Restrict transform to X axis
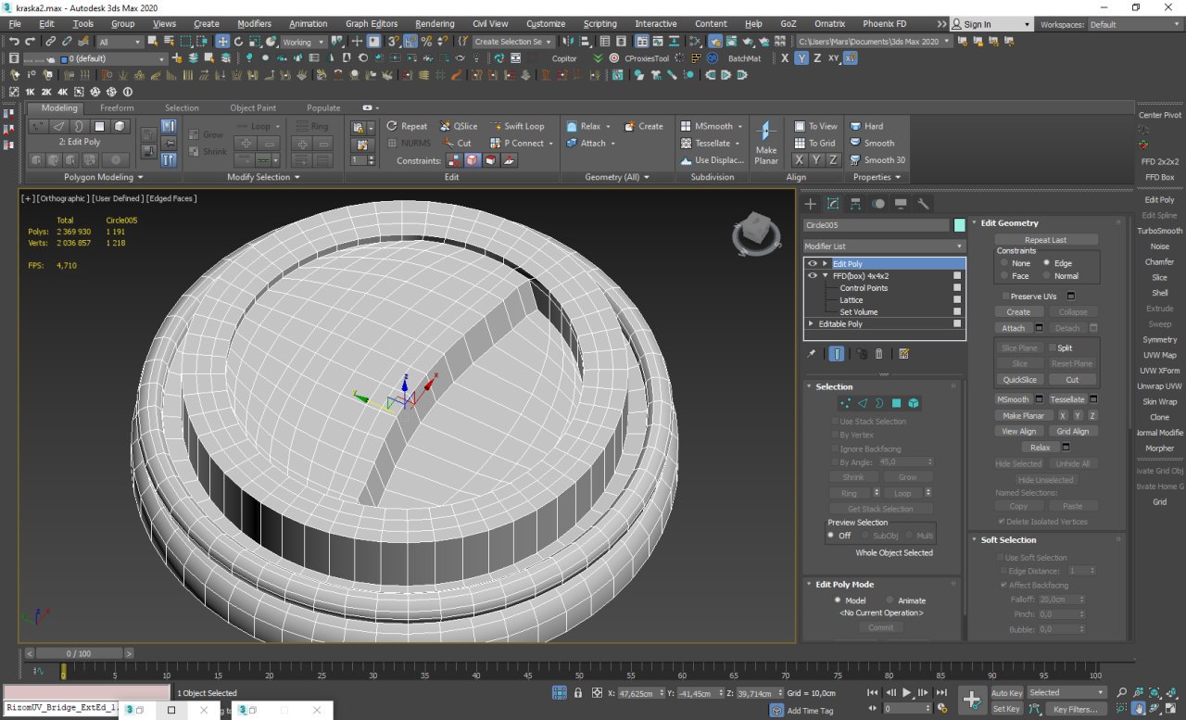The height and width of the screenshot is (720, 1186). coord(785,58)
